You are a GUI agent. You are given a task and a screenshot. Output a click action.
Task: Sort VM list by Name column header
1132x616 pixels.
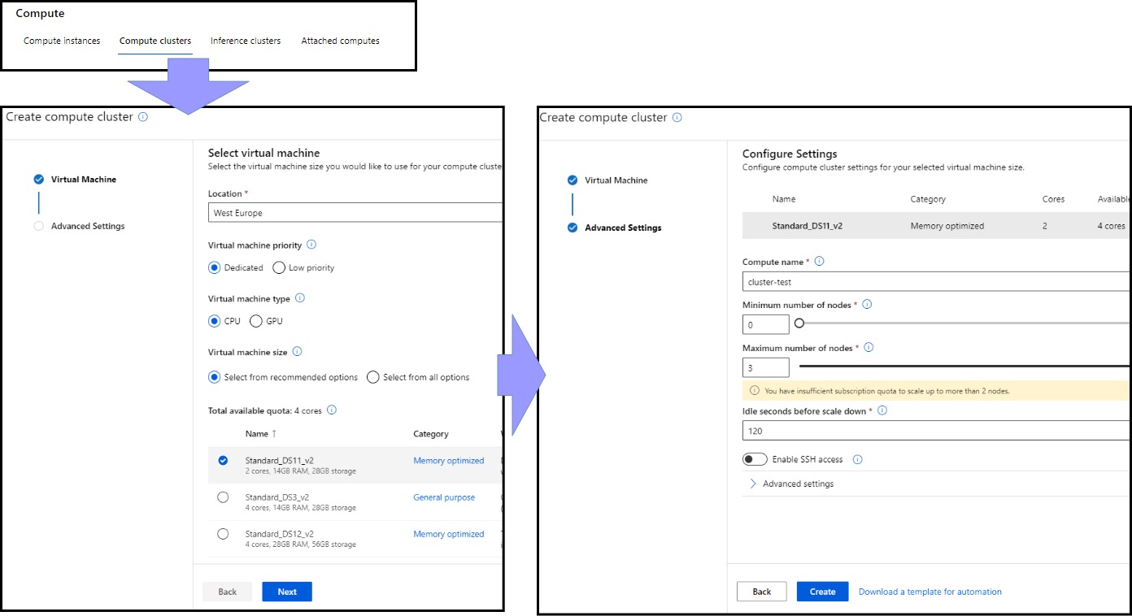point(261,434)
